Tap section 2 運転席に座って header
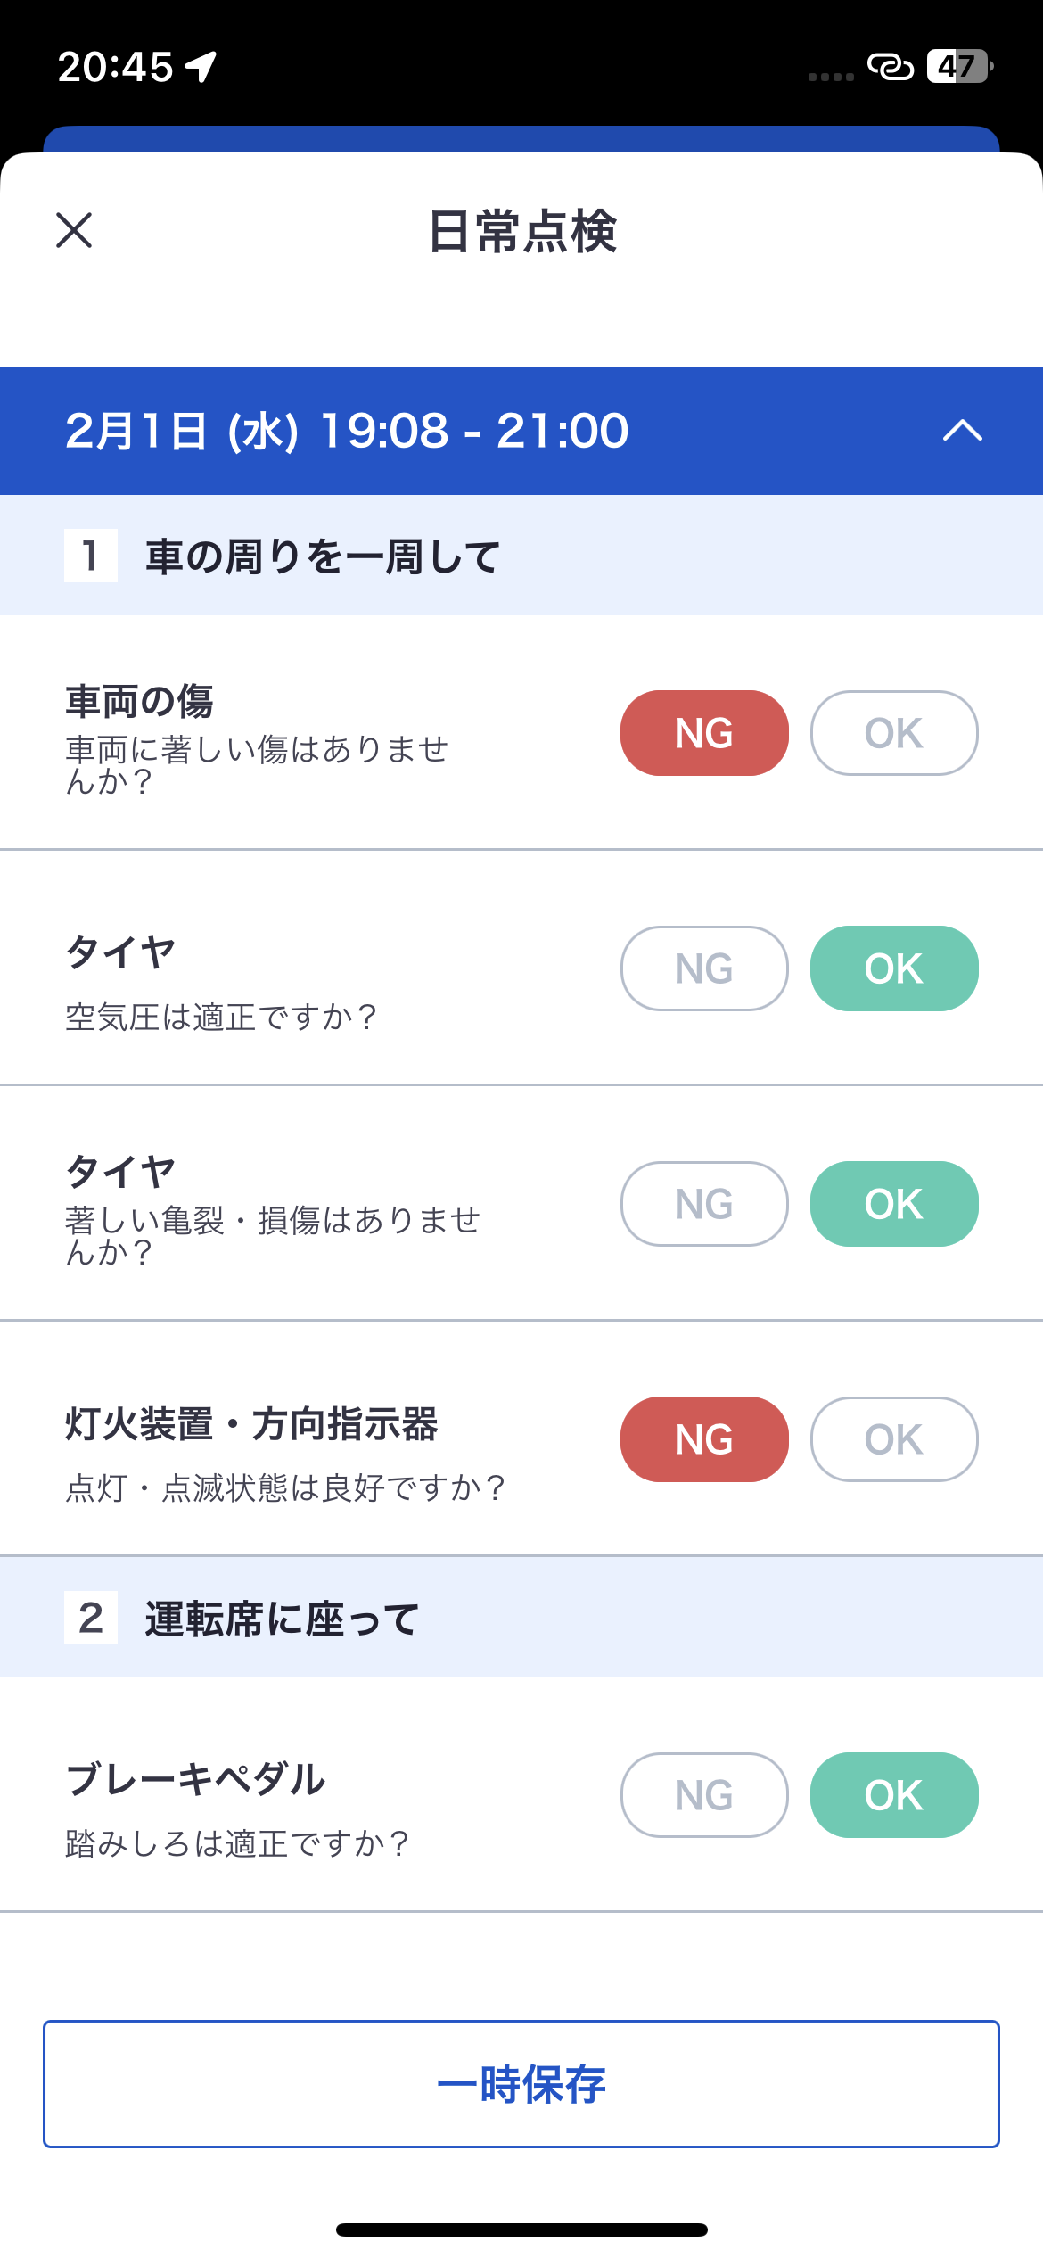This screenshot has height=2258, width=1043. 282,1618
